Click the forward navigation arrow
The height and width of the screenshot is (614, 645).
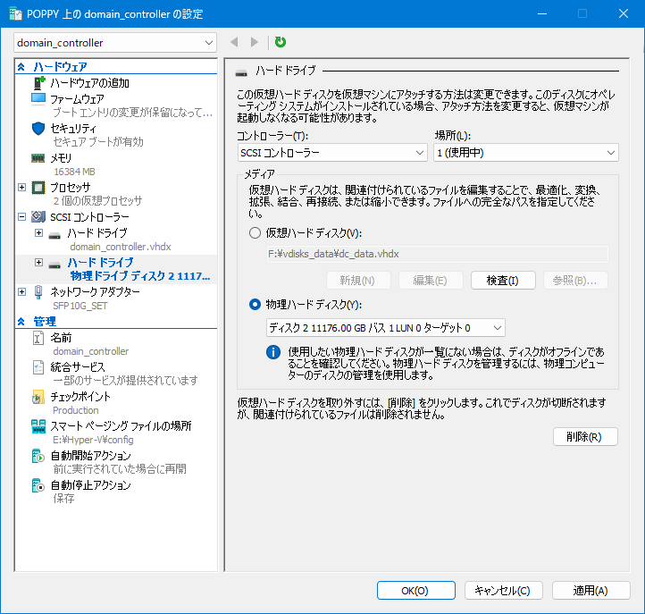(x=255, y=42)
